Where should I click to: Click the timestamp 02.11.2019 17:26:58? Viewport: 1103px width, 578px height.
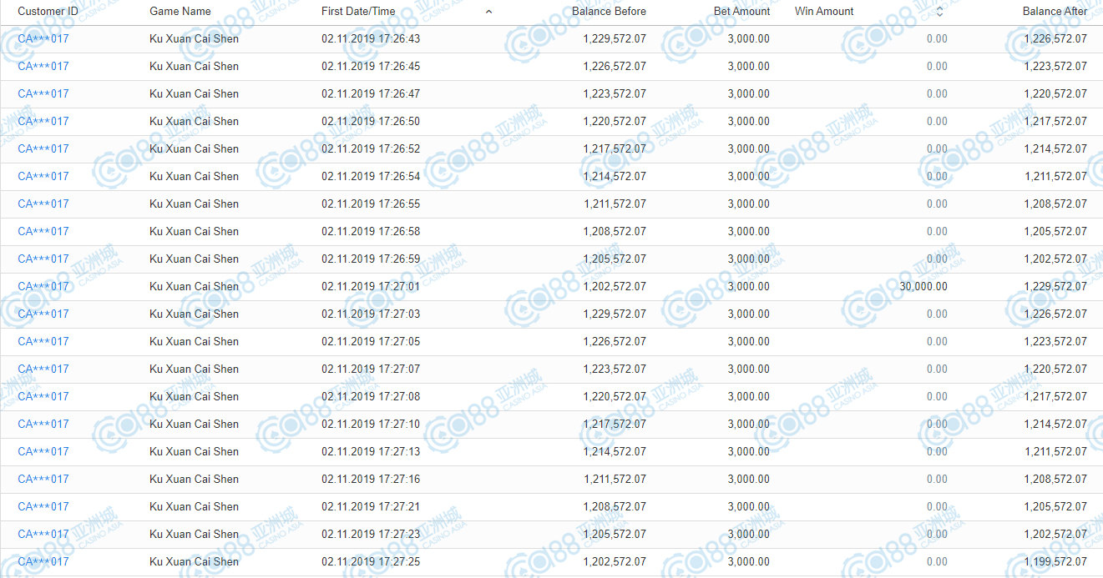coord(371,231)
